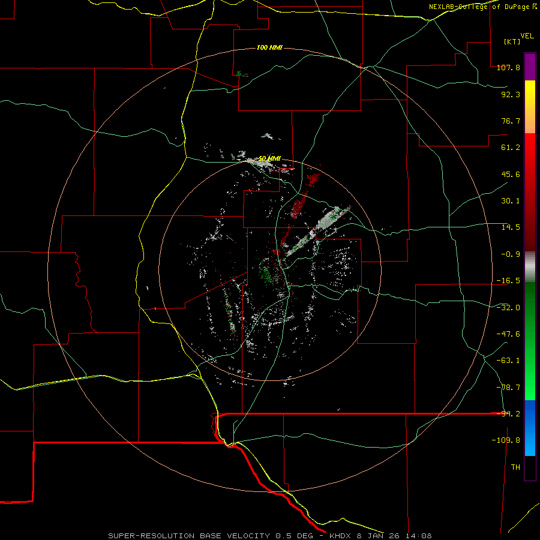Screen dimensions: 540x540
Task: Click the "NEXLAB-College of DuPage" credit text
Action: pos(479,7)
